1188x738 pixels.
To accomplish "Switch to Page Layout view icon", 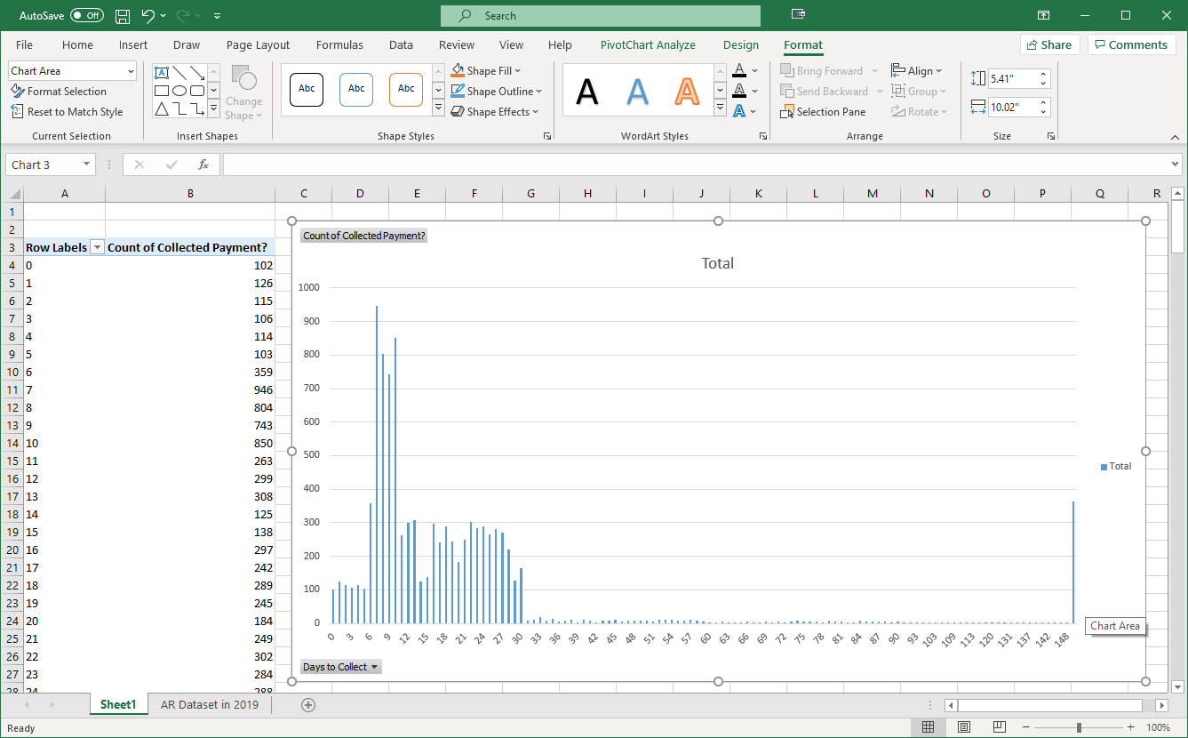I will click(964, 727).
